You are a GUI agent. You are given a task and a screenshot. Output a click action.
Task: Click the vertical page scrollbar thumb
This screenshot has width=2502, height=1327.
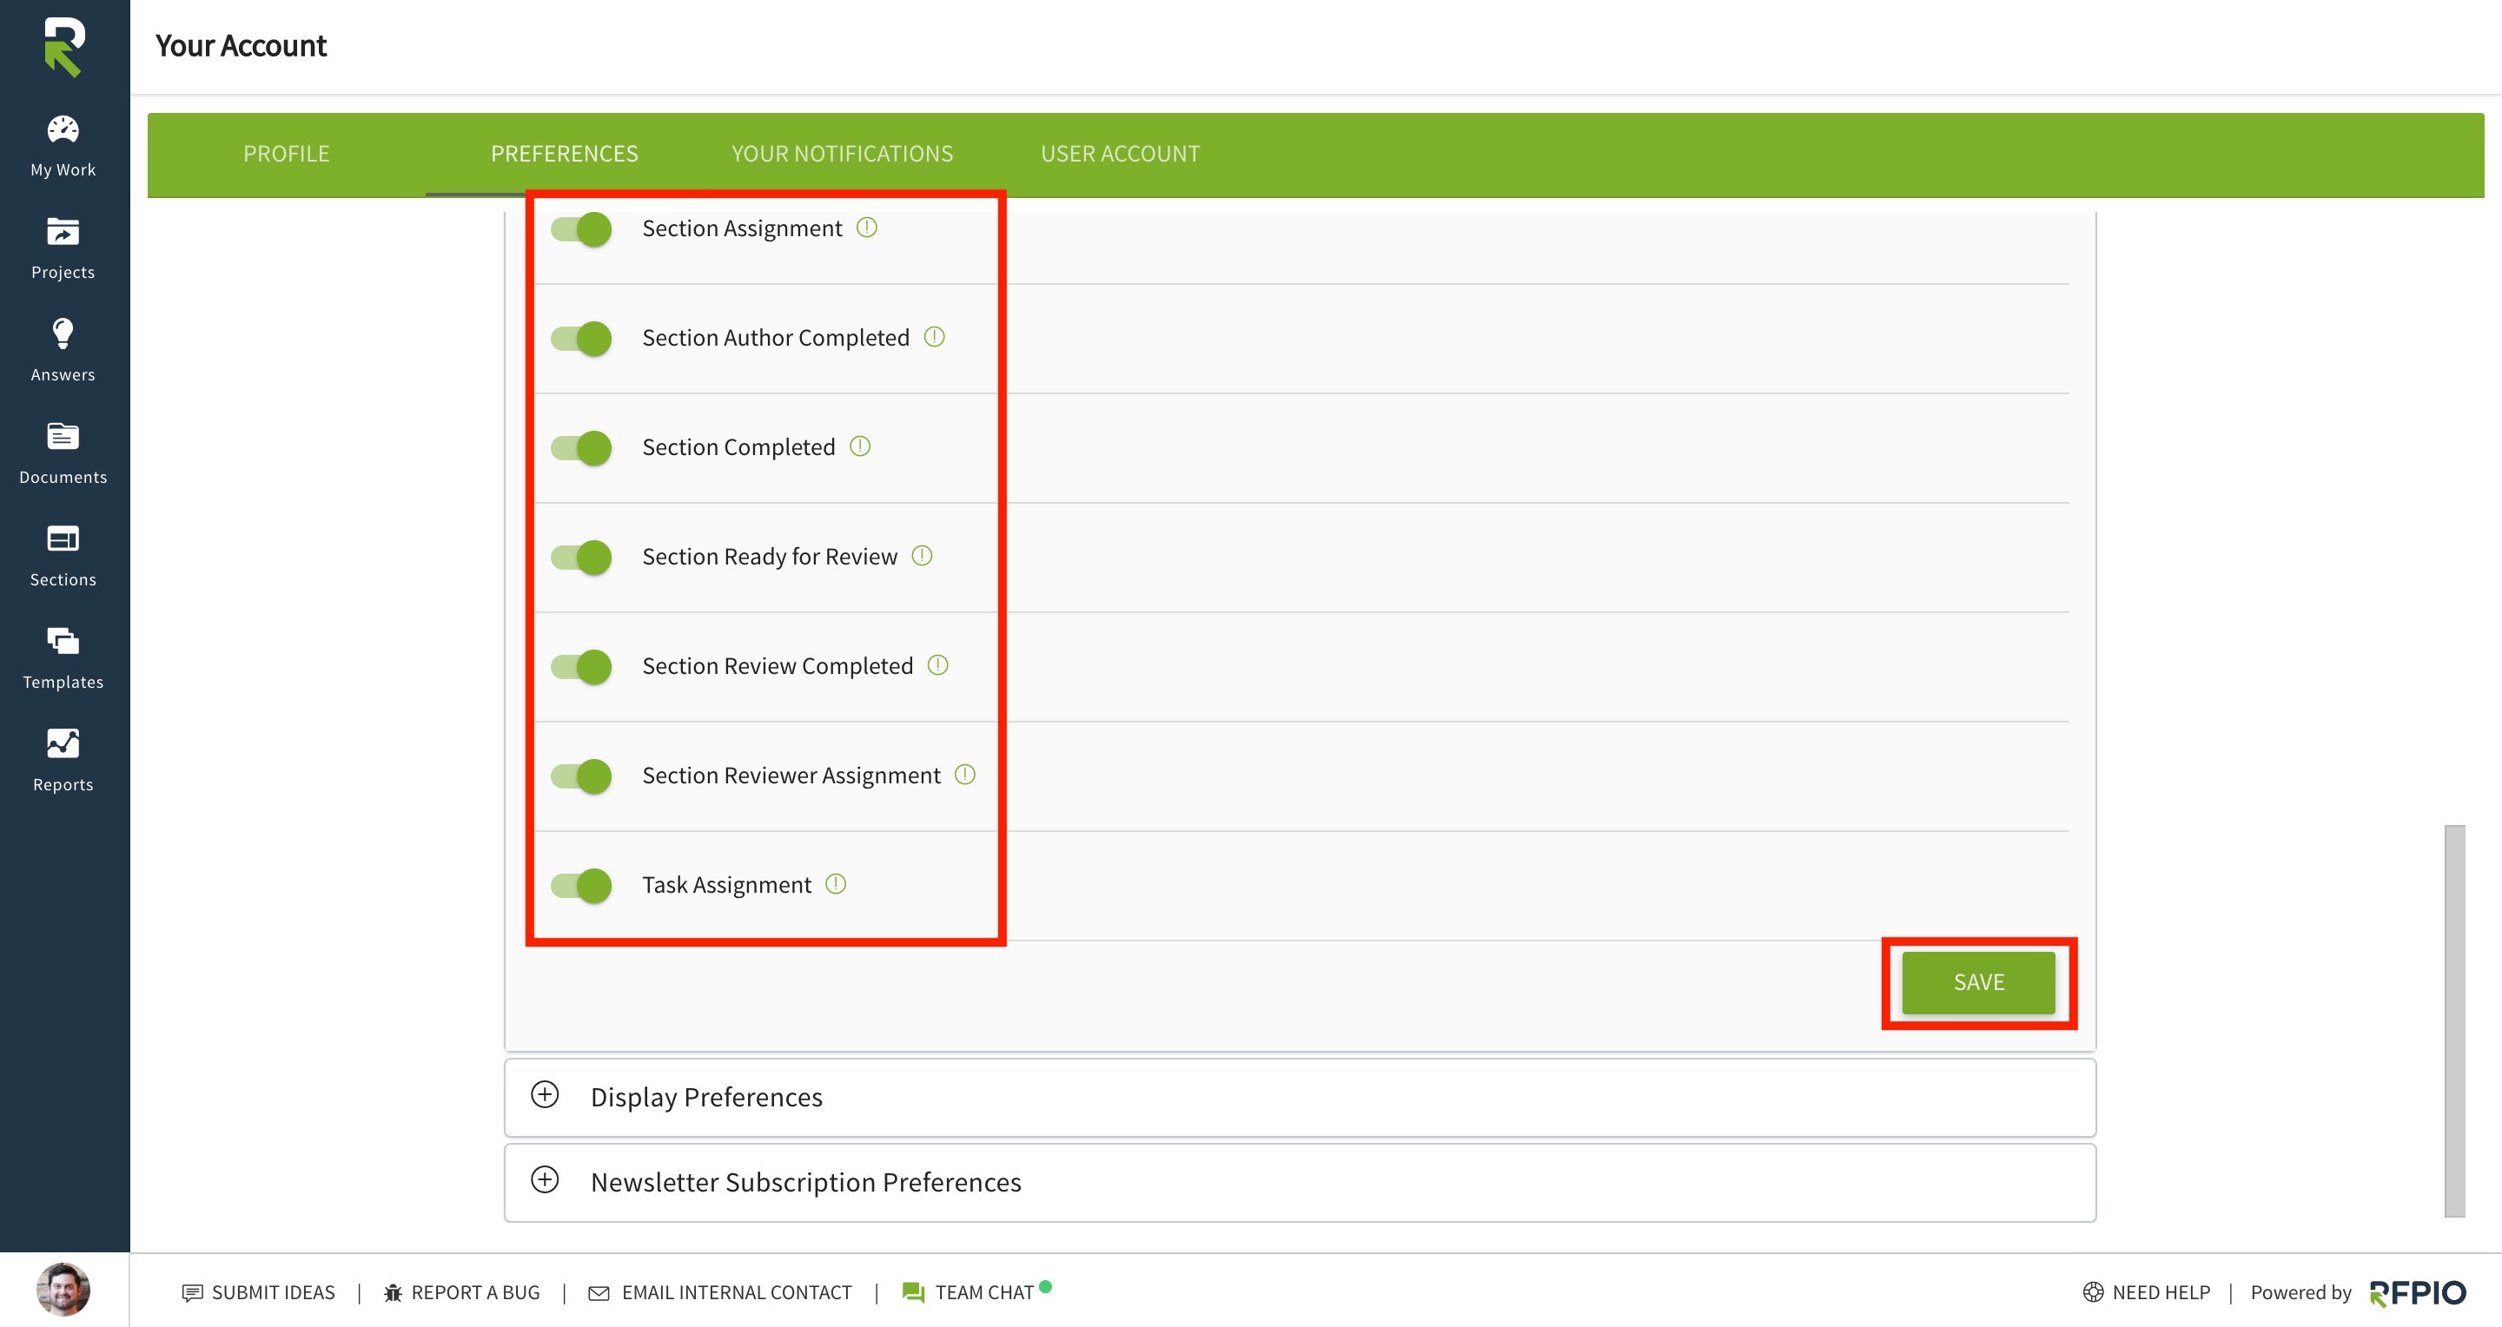tap(2454, 1020)
